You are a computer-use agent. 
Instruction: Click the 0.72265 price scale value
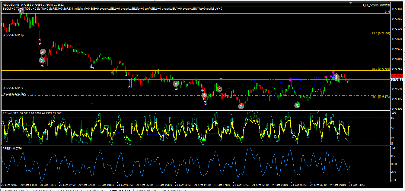click(x=396, y=19)
